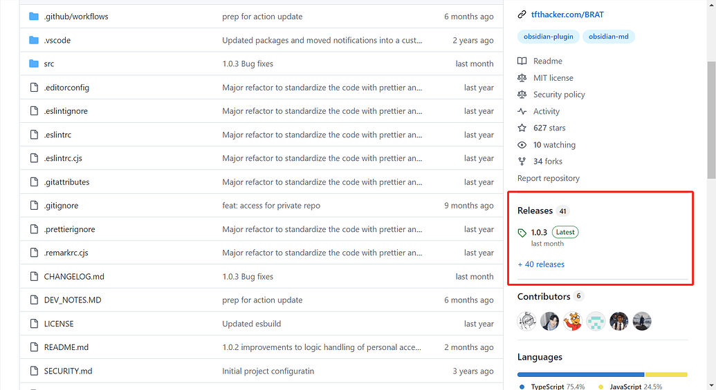Open the .github/workflows folder
This screenshot has width=716, height=390.
tap(76, 17)
